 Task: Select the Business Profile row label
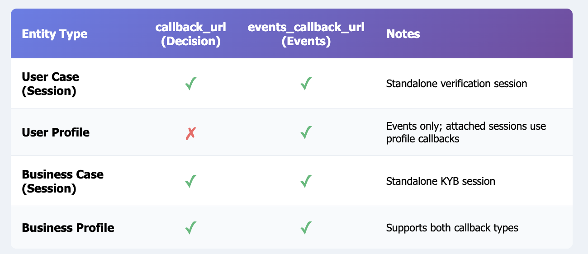[x=68, y=228]
